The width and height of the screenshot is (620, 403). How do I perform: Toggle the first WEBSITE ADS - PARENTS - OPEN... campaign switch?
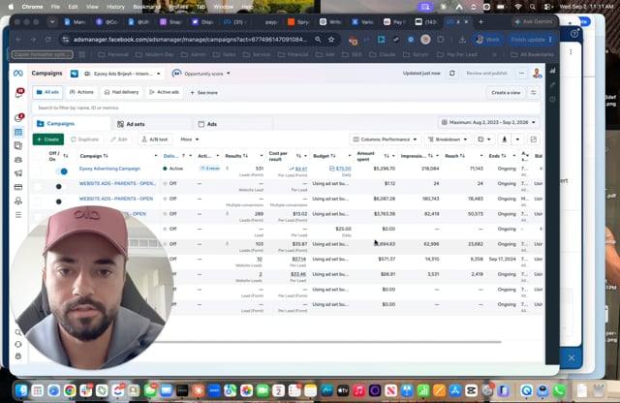click(58, 186)
